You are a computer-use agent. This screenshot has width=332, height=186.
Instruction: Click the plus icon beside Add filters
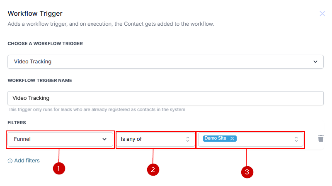coord(10,161)
